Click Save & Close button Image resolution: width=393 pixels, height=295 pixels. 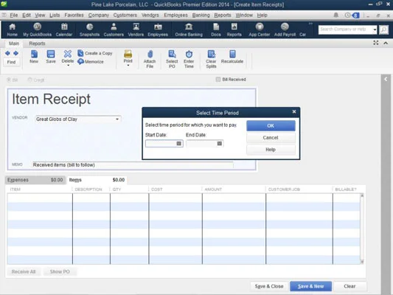tap(269, 286)
